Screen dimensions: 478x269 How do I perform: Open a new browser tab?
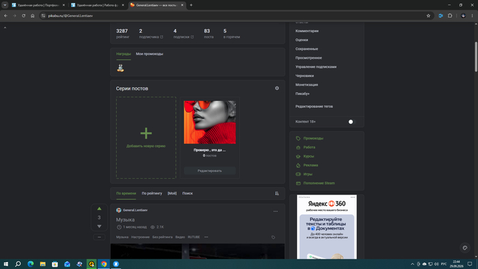pyautogui.click(x=191, y=5)
